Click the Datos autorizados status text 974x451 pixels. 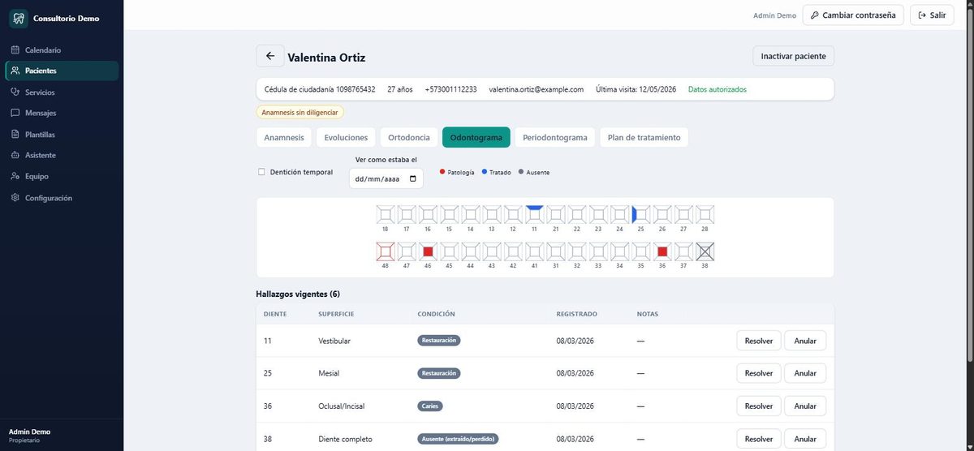pyautogui.click(x=718, y=89)
